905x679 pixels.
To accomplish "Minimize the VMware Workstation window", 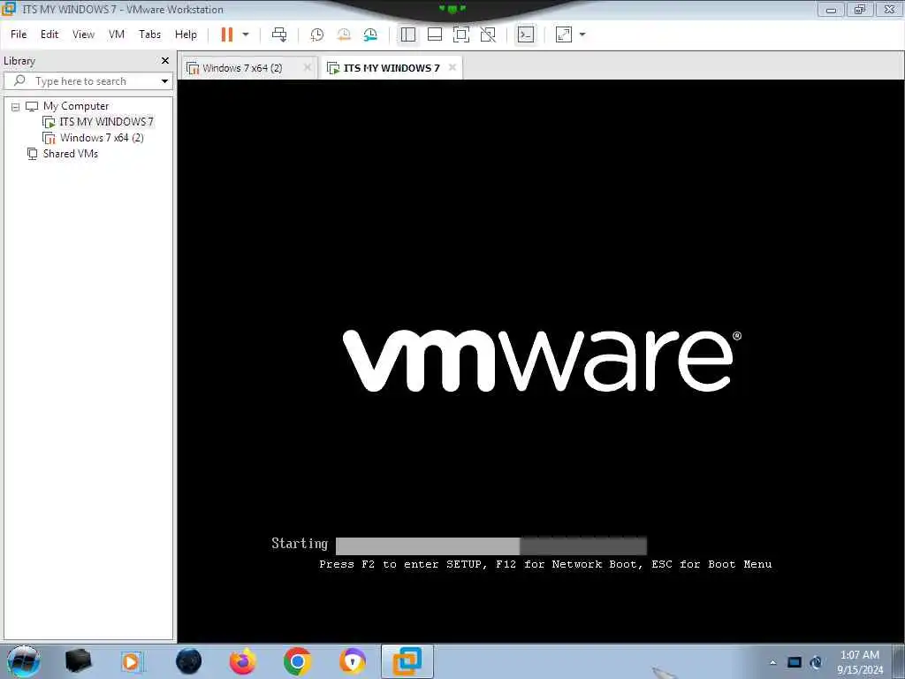I will click(831, 9).
